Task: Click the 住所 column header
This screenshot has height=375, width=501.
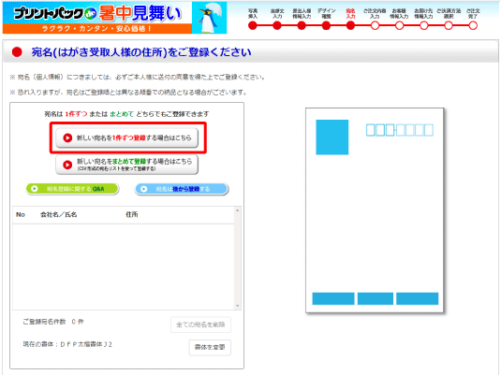Action: coord(132,214)
